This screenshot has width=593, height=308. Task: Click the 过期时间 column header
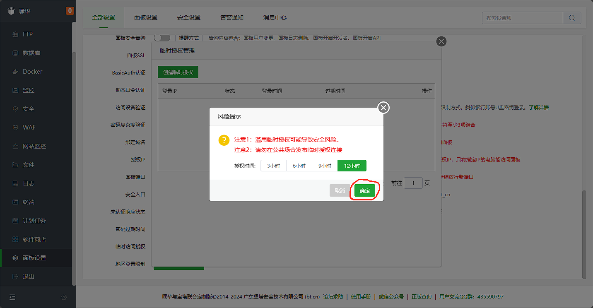click(335, 91)
